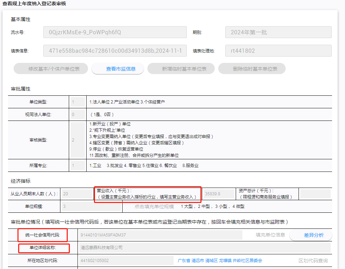The height and width of the screenshot is (269, 345).
Task: Click the 填充单位信息 link
Action: coord(270,235)
